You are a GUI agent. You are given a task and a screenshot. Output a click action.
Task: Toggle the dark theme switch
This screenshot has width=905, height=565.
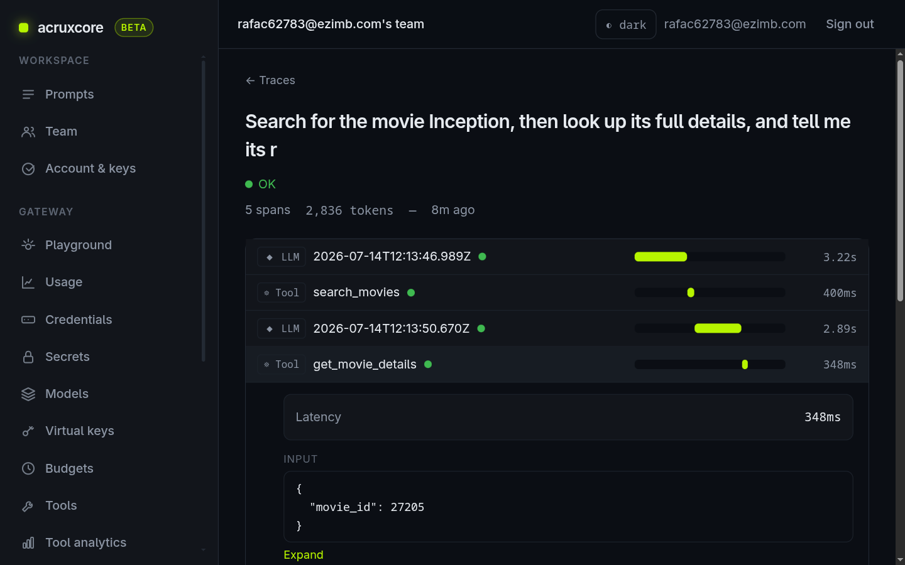625,24
